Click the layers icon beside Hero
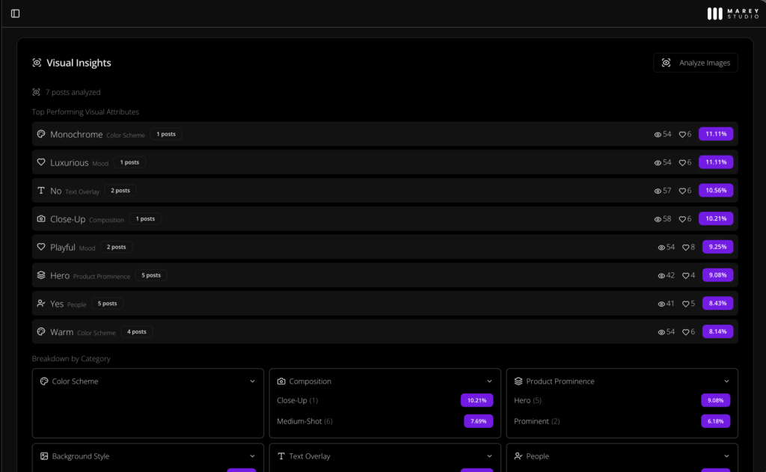The image size is (766, 472). (x=41, y=275)
